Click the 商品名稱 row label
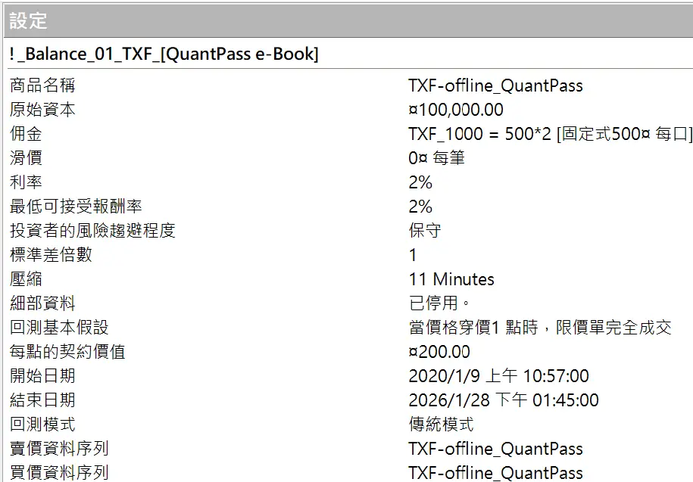The width and height of the screenshot is (693, 482). coord(43,85)
